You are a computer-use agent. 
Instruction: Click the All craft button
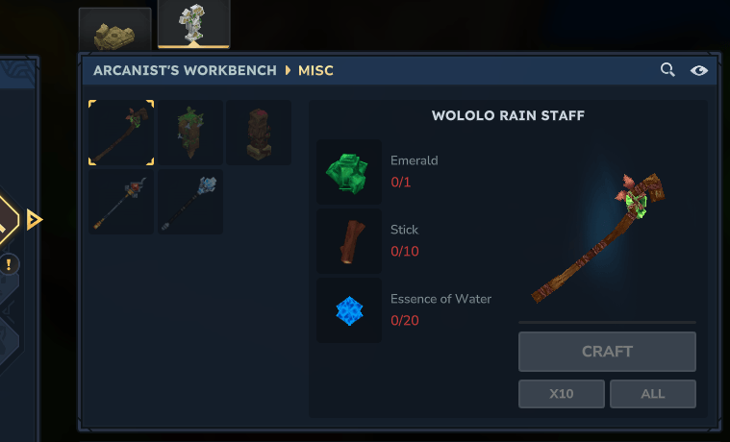[653, 394]
